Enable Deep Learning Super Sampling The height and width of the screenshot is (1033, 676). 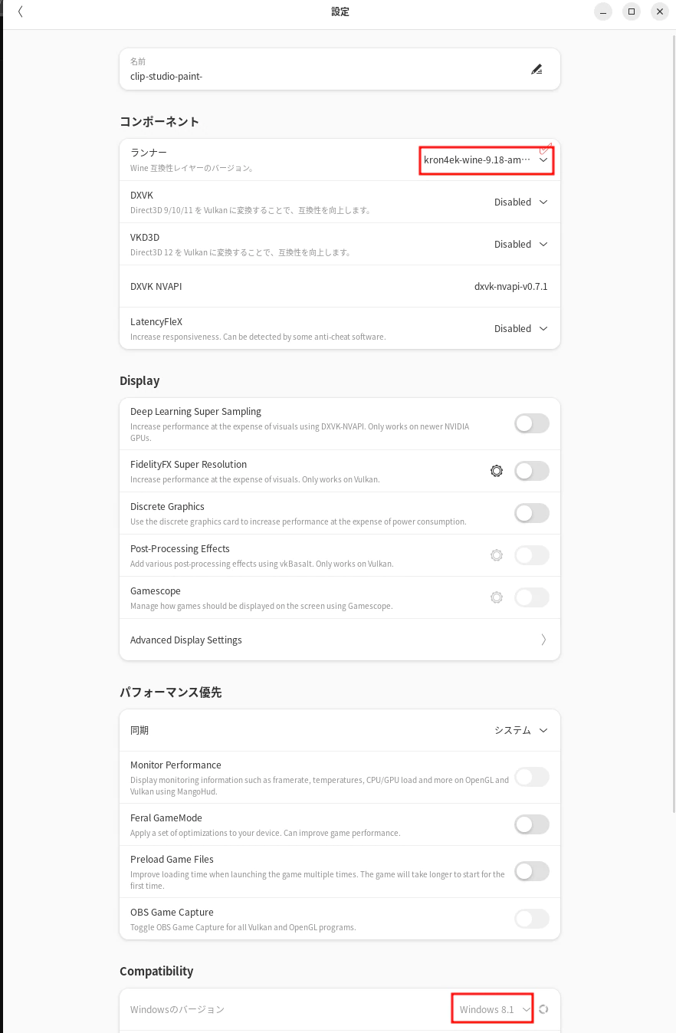[x=531, y=423]
